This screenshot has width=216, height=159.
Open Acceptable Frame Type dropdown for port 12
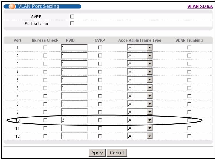coord(140,136)
